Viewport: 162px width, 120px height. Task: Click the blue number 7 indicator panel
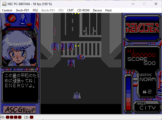[x=23, y=19]
